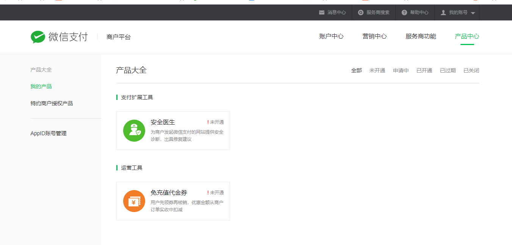Click the question mark icon for 帮助中心
The image size is (512, 245).
point(404,12)
